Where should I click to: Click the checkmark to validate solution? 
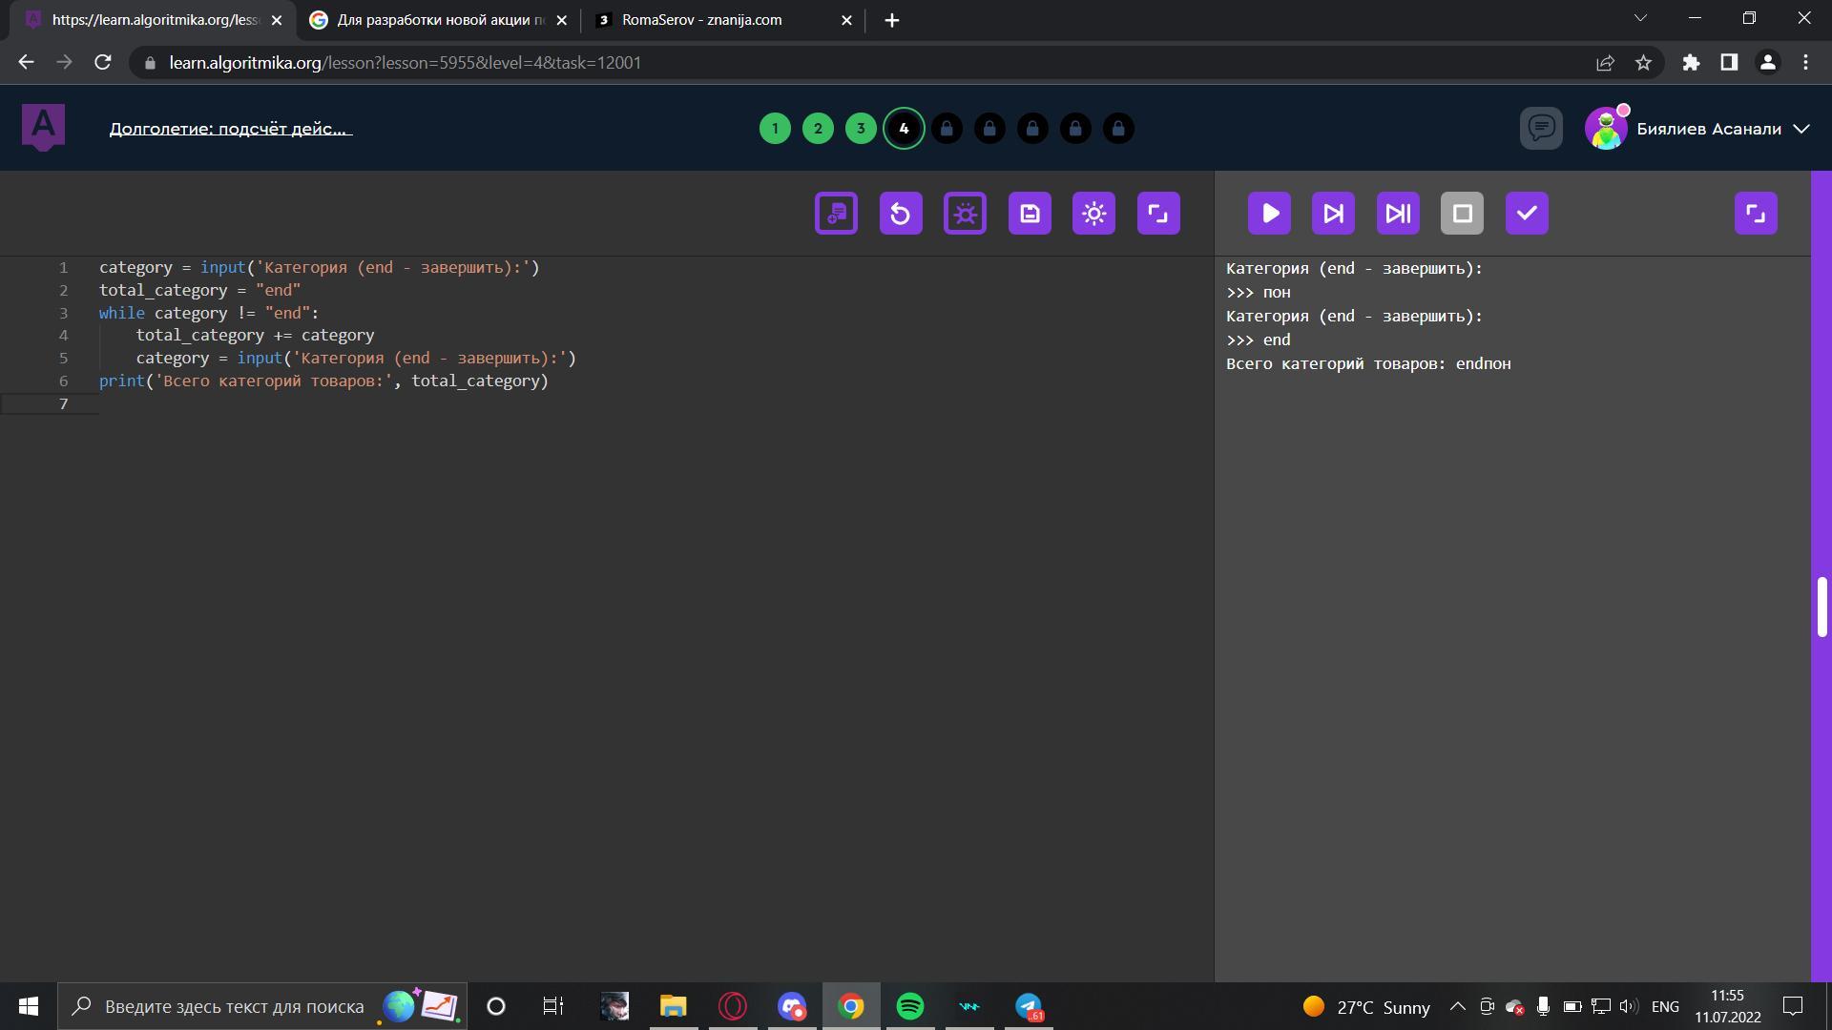pos(1527,213)
